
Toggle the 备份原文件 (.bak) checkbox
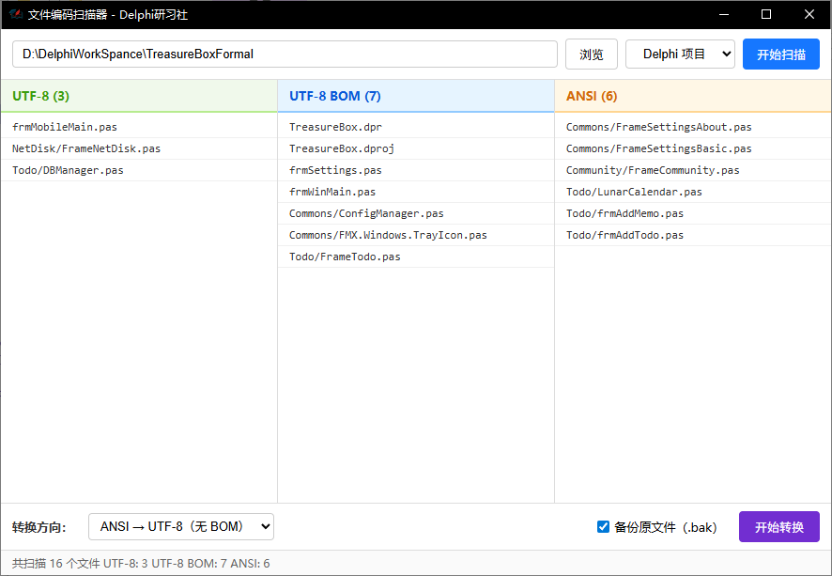coord(603,526)
